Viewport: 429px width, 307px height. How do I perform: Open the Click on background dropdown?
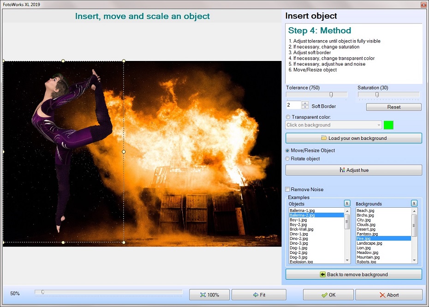coord(379,125)
